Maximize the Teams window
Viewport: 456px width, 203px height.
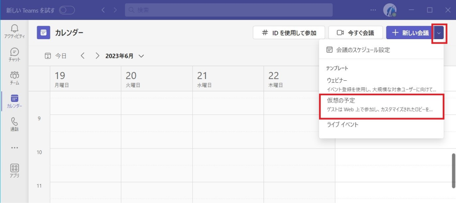[429, 10]
